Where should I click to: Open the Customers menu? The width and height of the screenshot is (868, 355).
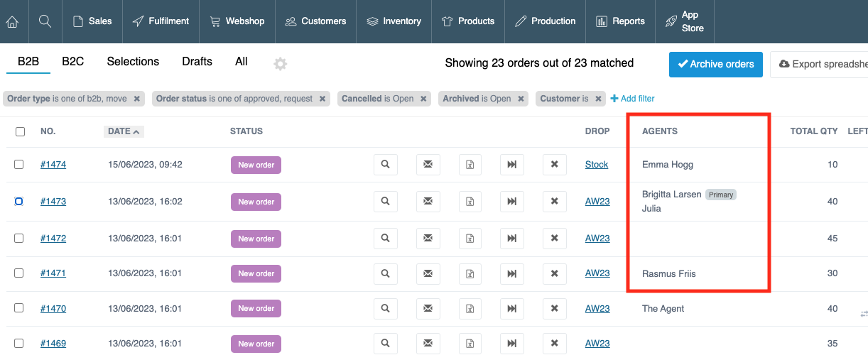(315, 21)
